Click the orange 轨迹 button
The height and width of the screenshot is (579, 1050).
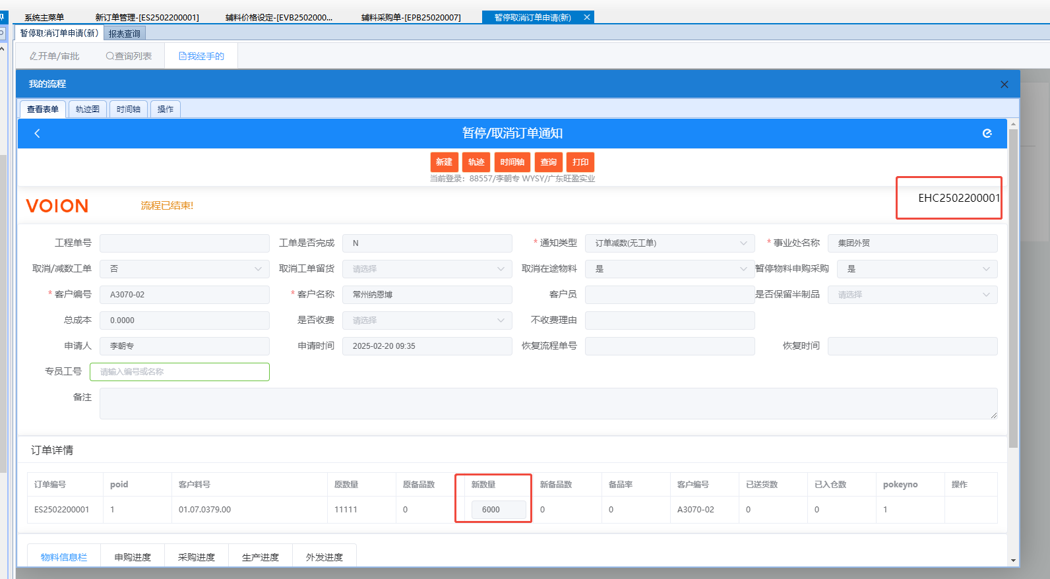[x=476, y=162]
